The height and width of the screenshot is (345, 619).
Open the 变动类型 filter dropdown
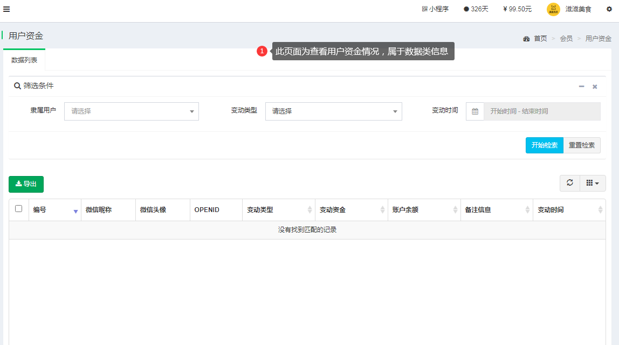(x=334, y=111)
